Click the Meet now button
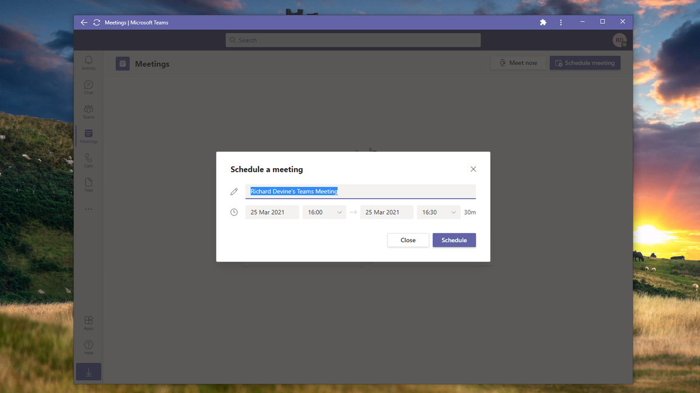 pos(518,63)
